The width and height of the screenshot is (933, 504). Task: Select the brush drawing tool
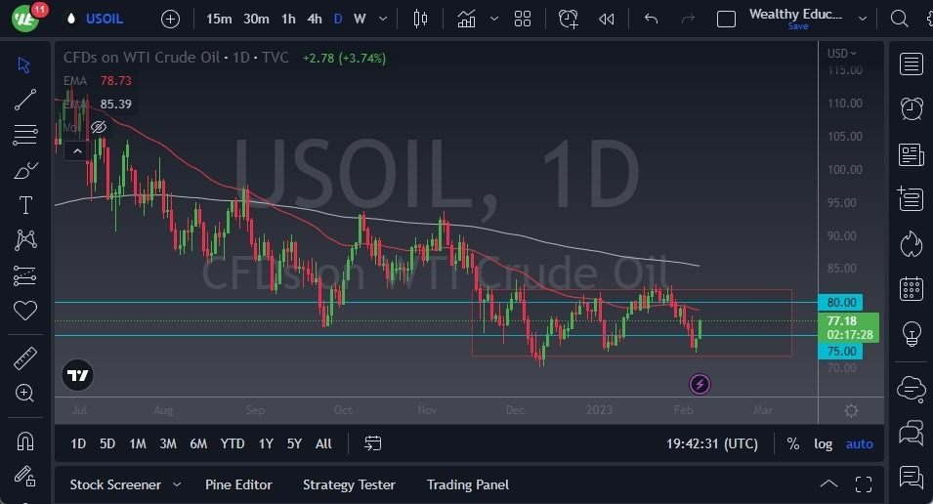tap(25, 170)
